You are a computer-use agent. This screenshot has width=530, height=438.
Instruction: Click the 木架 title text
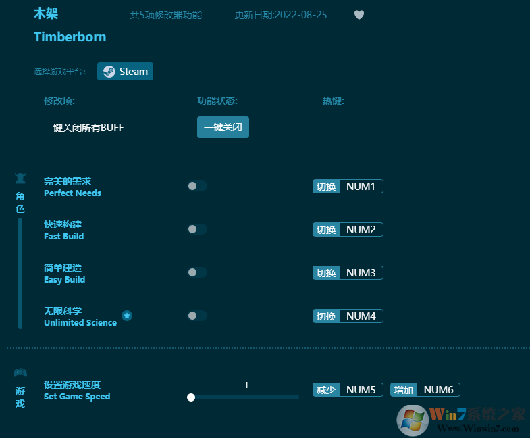pyautogui.click(x=46, y=14)
